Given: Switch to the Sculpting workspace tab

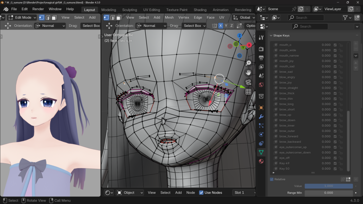Looking at the screenshot, I should coord(129,10).
